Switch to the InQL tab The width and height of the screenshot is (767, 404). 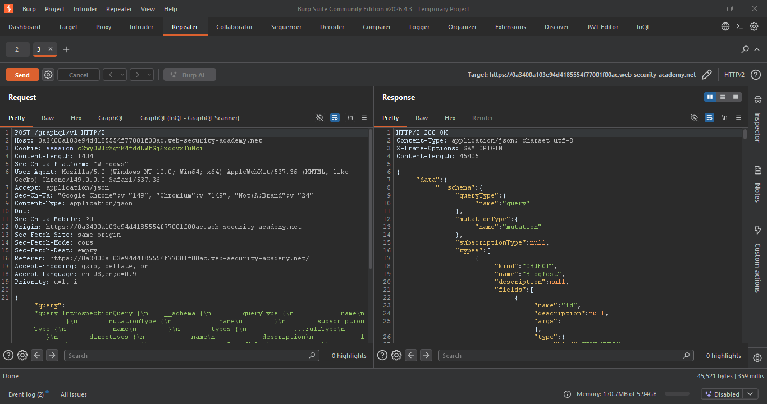coord(643,27)
